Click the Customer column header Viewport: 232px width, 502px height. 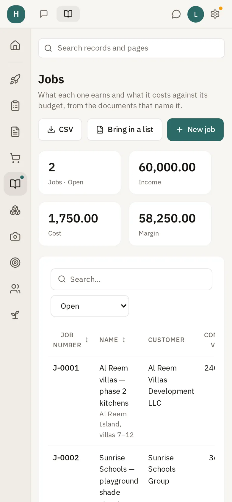(166, 340)
